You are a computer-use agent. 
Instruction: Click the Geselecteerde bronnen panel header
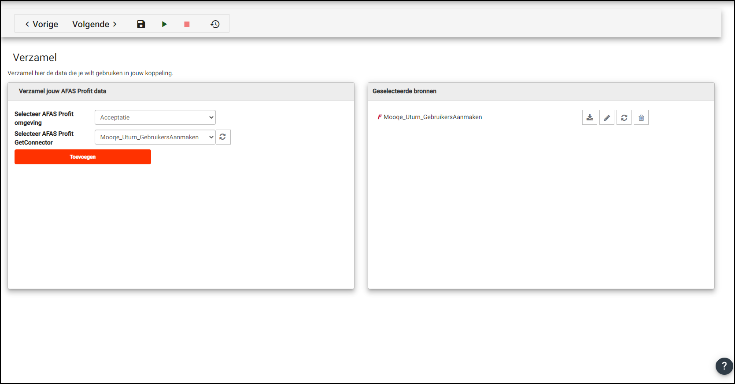click(404, 91)
